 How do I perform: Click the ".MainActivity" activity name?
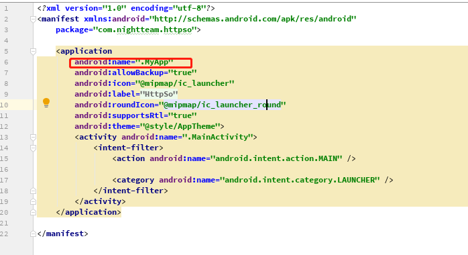coord(218,138)
